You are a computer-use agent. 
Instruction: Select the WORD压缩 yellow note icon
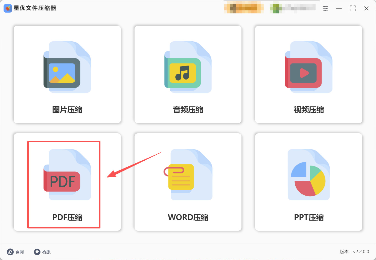[188, 175]
